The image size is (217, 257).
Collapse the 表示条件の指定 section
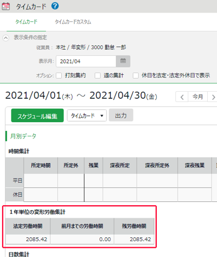pyautogui.click(x=6, y=38)
